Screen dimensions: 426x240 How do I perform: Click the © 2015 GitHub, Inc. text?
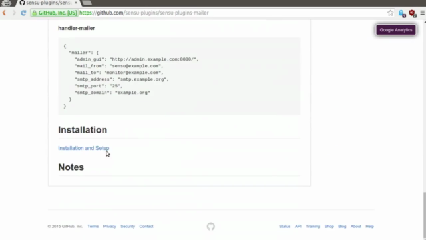click(x=65, y=227)
